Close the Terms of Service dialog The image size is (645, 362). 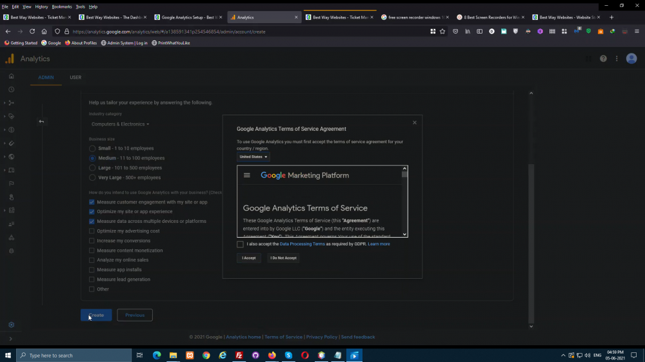tap(415, 122)
